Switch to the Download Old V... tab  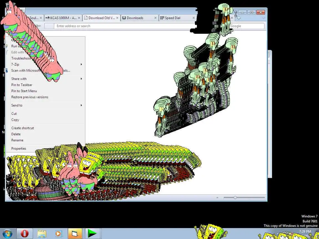(101, 18)
